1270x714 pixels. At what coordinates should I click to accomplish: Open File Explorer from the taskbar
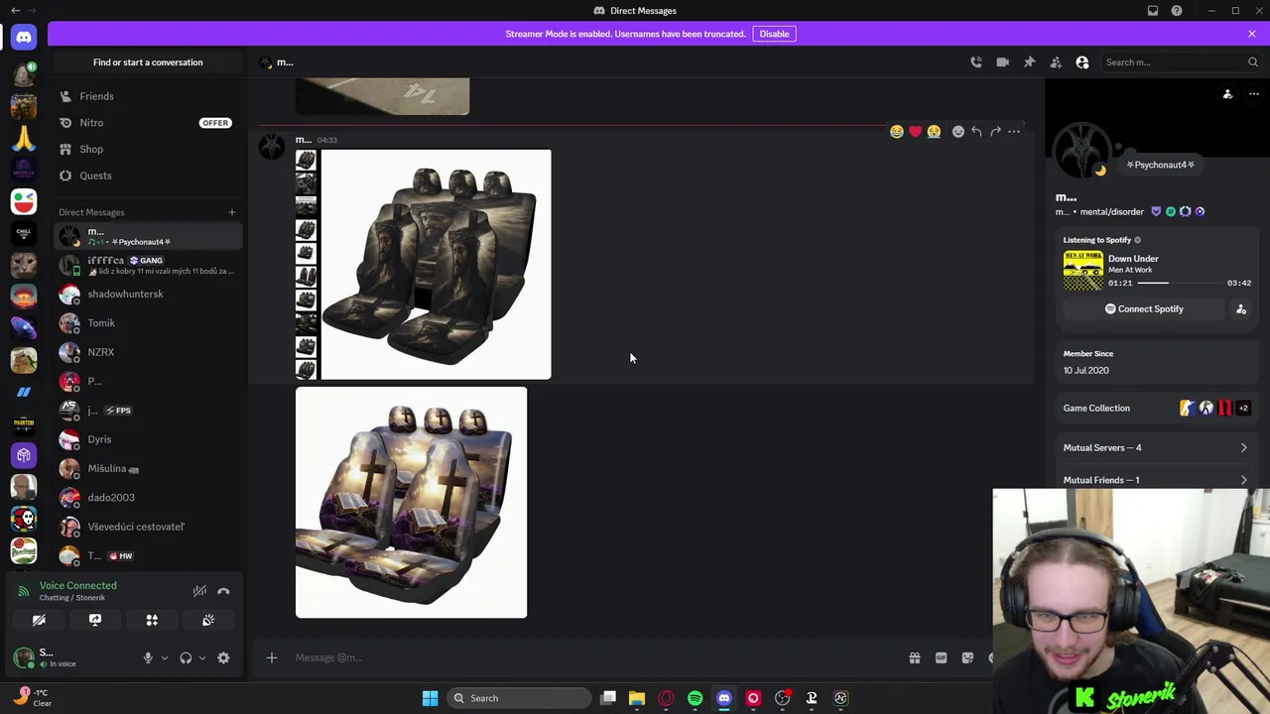[637, 698]
